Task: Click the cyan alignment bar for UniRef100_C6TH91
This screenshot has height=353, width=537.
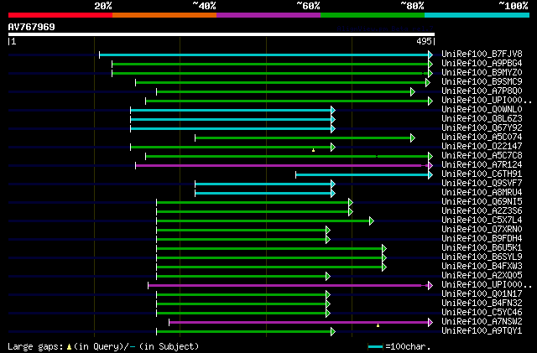Action: [362, 175]
